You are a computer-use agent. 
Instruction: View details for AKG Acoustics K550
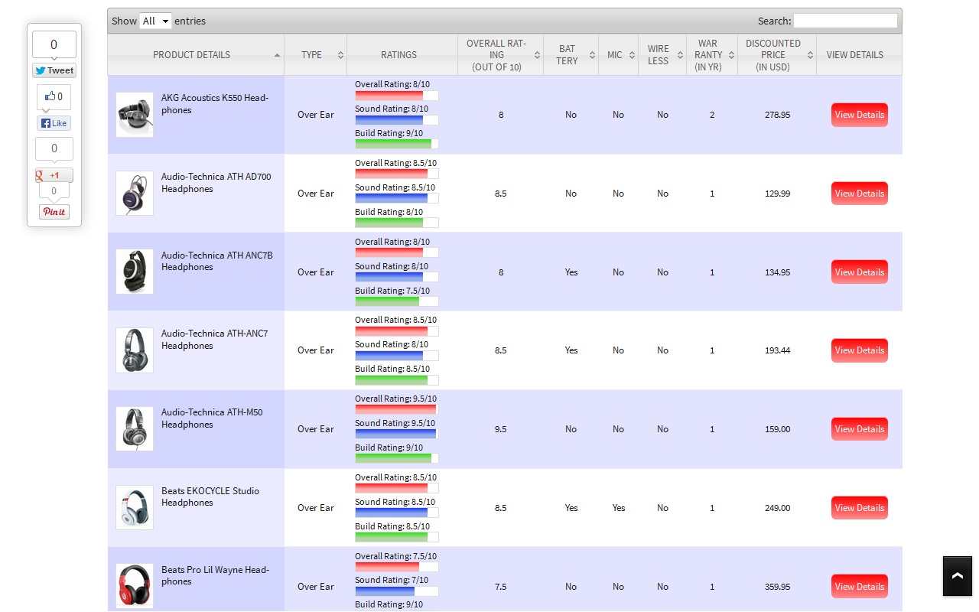[859, 115]
